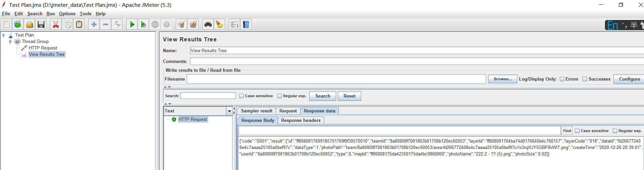The height and width of the screenshot is (170, 644).
Task: Focus the Search text field
Action: (208, 96)
